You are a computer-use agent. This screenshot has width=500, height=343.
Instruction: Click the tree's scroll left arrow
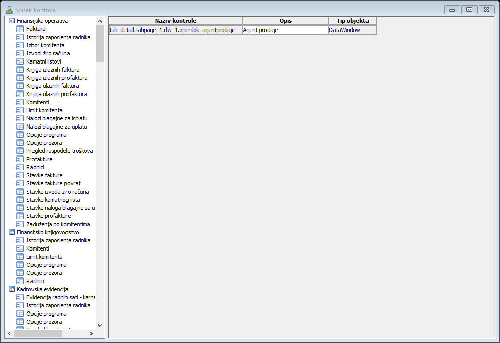(9, 334)
